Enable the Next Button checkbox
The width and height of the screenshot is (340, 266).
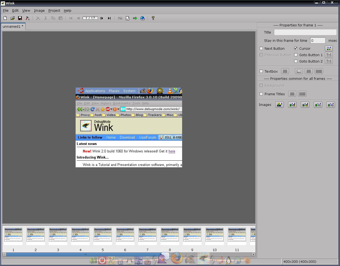pos(261,48)
